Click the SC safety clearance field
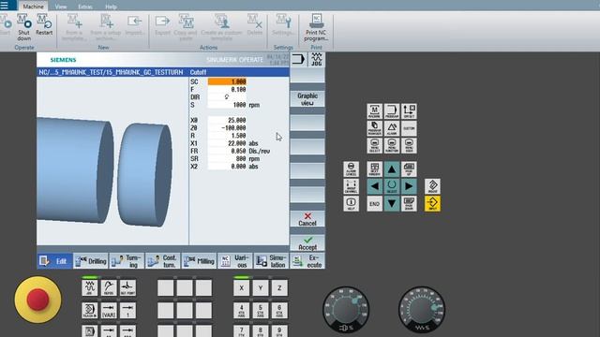Image resolution: width=600 pixels, height=337 pixels. (x=227, y=81)
